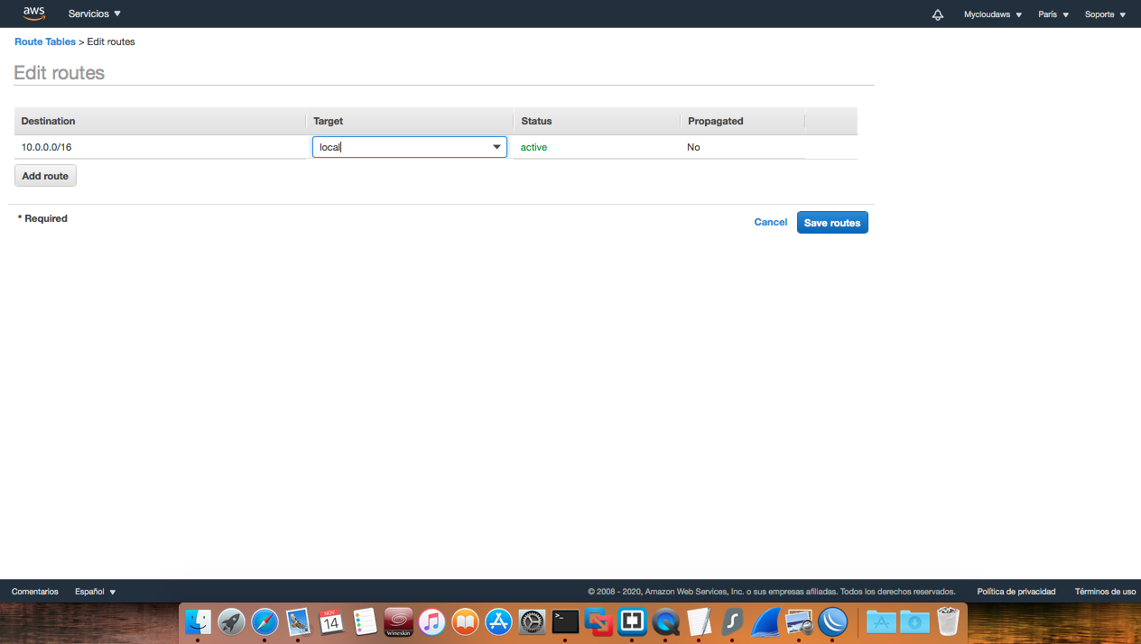This screenshot has height=644, width=1141.
Task: Open the Servicios menu
Action: coord(94,14)
